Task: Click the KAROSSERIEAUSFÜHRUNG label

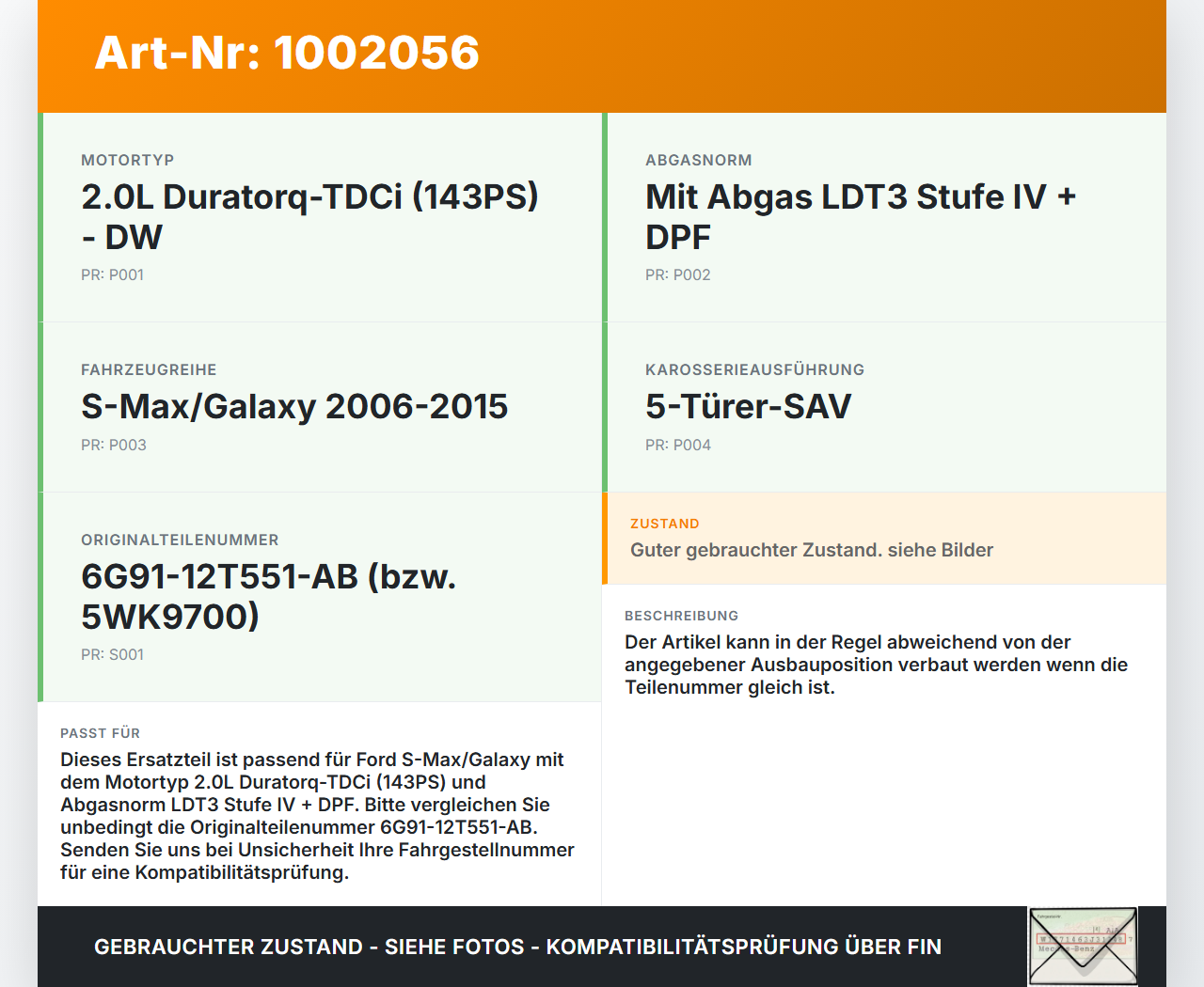Action: click(x=754, y=369)
